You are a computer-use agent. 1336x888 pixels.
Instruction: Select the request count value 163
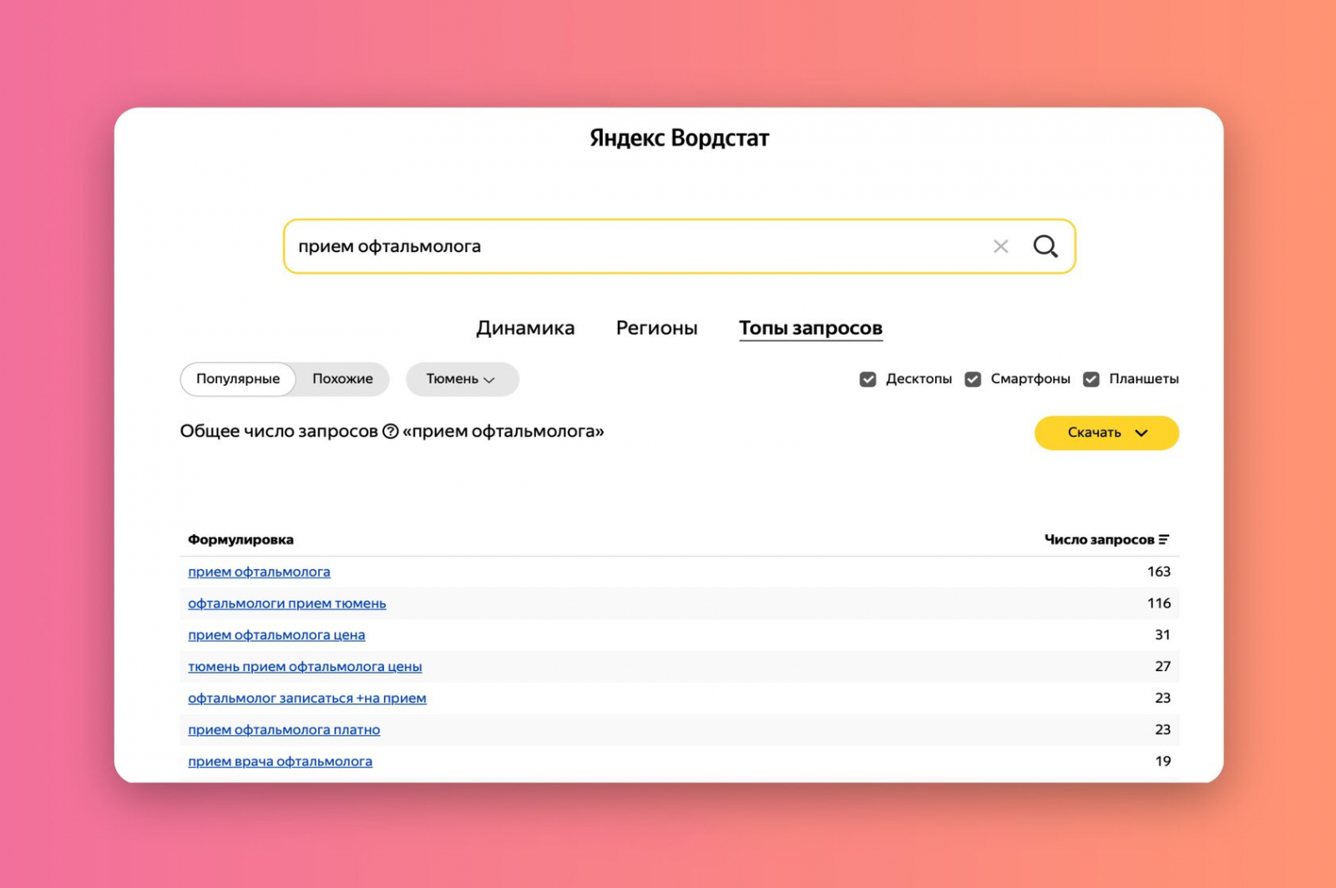click(x=1159, y=572)
